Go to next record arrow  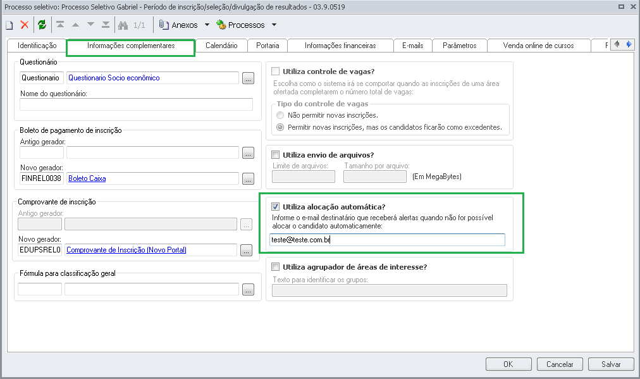90,25
